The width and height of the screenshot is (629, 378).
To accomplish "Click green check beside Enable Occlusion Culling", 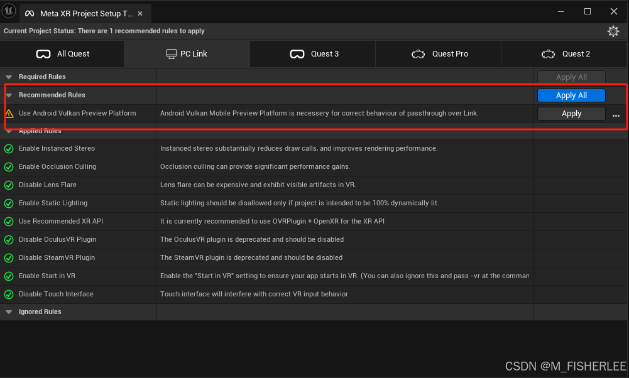I will [x=9, y=167].
